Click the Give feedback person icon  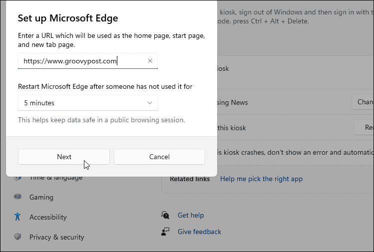(166, 232)
